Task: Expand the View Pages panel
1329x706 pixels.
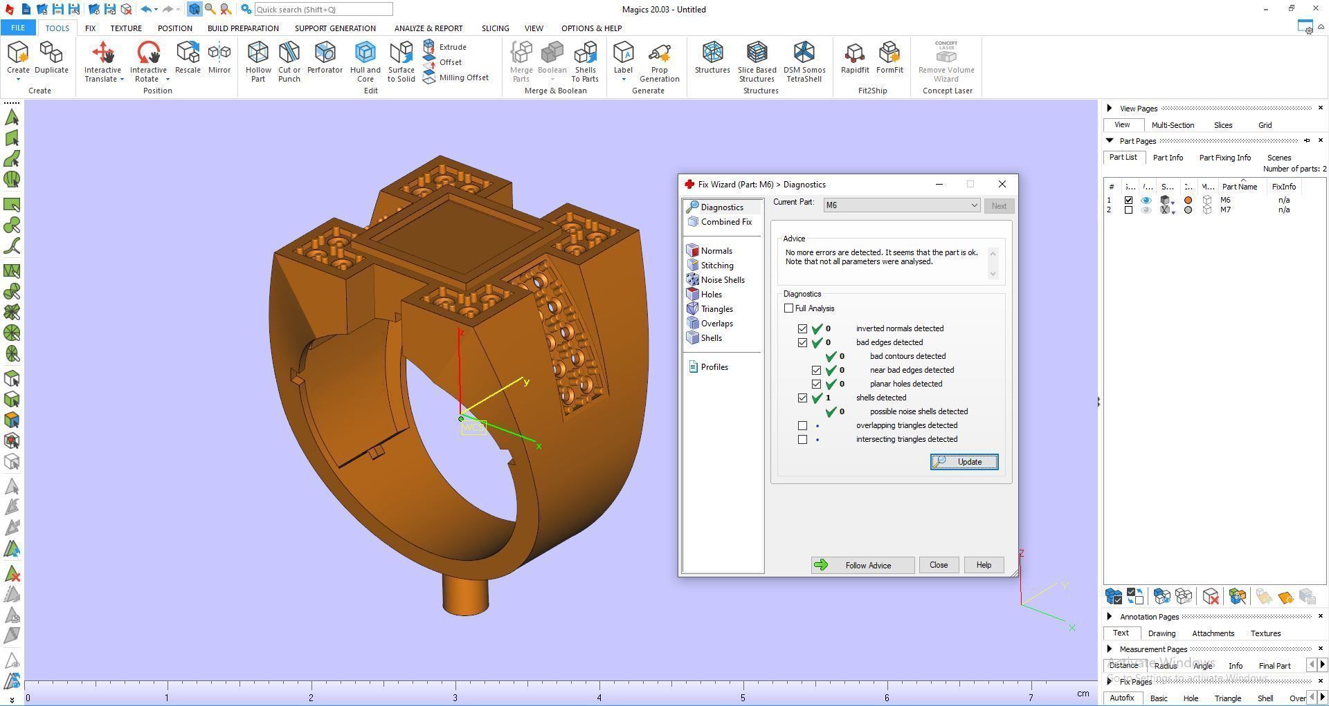Action: 1110,108
